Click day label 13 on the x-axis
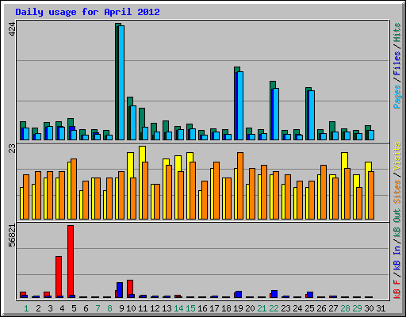 pos(167,308)
